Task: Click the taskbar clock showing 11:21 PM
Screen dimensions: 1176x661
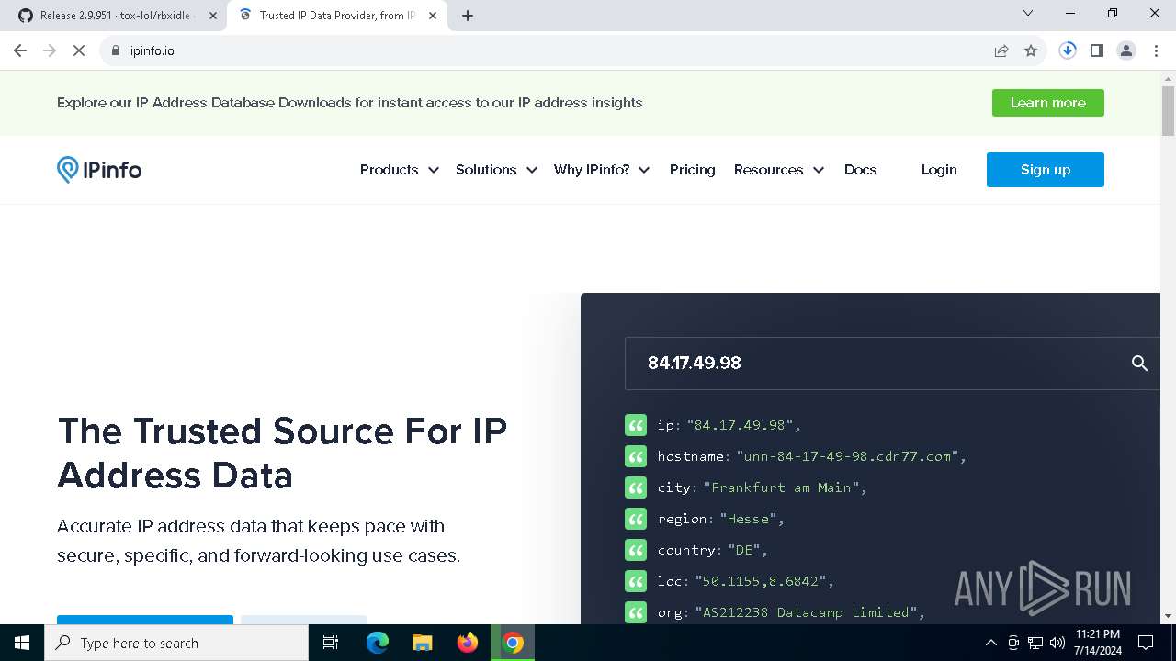Action: [x=1098, y=643]
